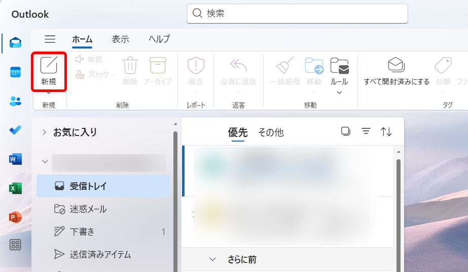Collapse the さらに前 message group
Viewport: 468px width, 272px height.
point(212,259)
